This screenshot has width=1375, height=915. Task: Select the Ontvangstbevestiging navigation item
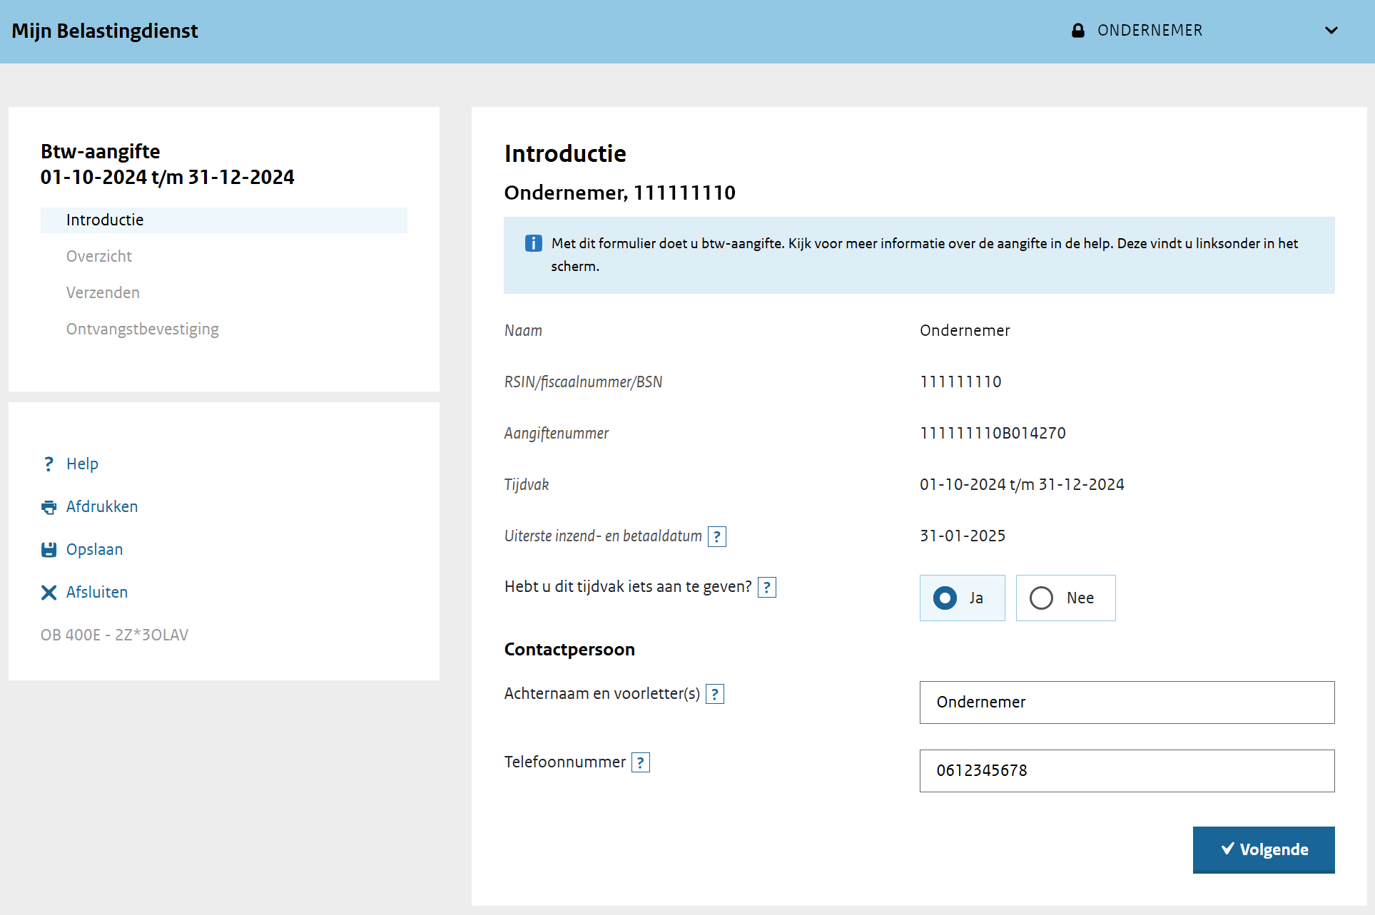point(143,329)
